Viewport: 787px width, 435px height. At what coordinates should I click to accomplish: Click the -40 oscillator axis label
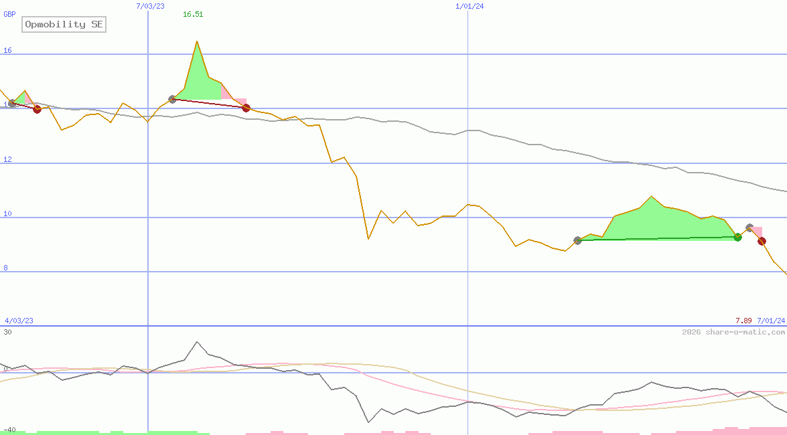coord(9,430)
